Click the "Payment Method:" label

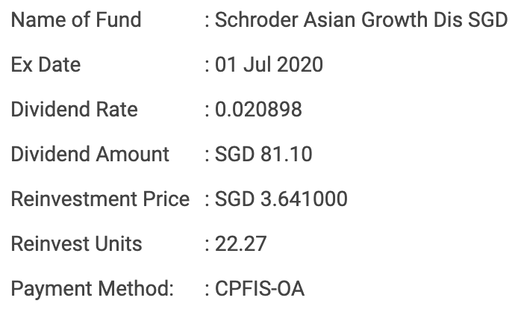pyautogui.click(x=92, y=288)
